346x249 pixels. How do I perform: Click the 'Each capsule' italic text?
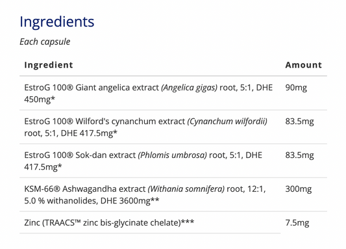tap(45, 42)
